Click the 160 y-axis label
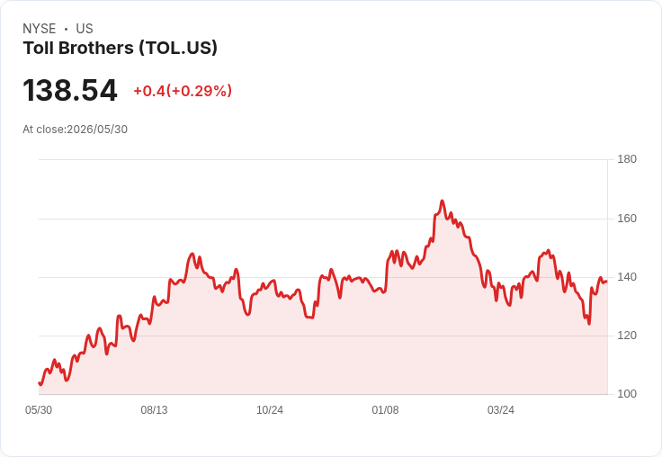Screen dimensions: 662x457 [x=627, y=219]
